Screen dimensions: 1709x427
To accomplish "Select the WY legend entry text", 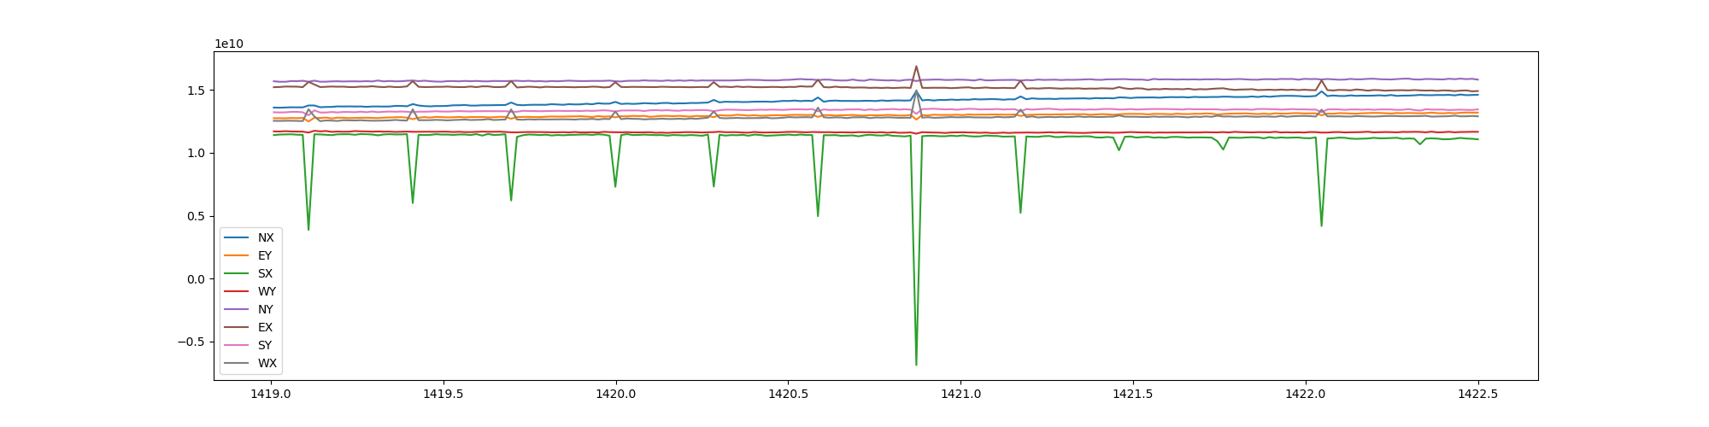I will pos(267,291).
